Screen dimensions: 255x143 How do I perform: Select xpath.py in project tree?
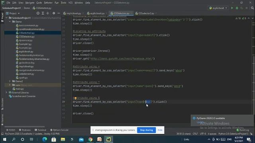tap(23, 78)
